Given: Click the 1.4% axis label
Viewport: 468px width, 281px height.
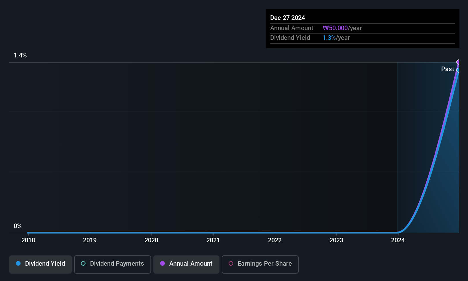Looking at the screenshot, I should click(x=20, y=55).
